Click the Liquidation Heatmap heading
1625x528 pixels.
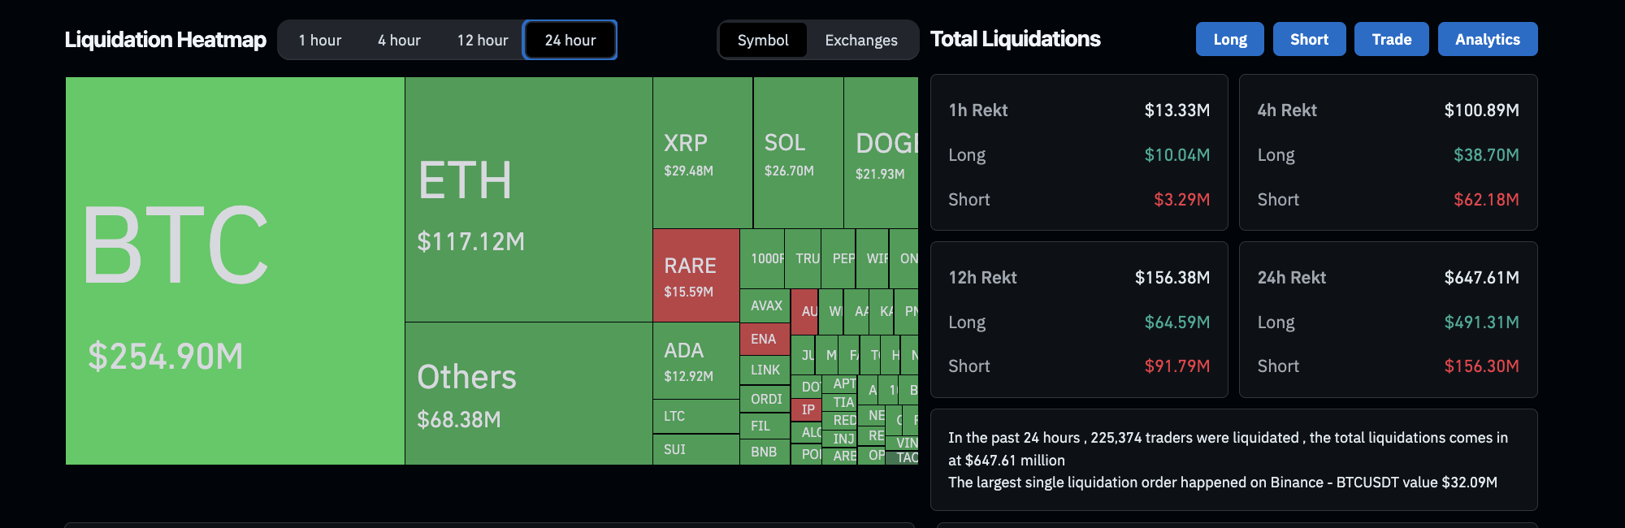click(165, 39)
